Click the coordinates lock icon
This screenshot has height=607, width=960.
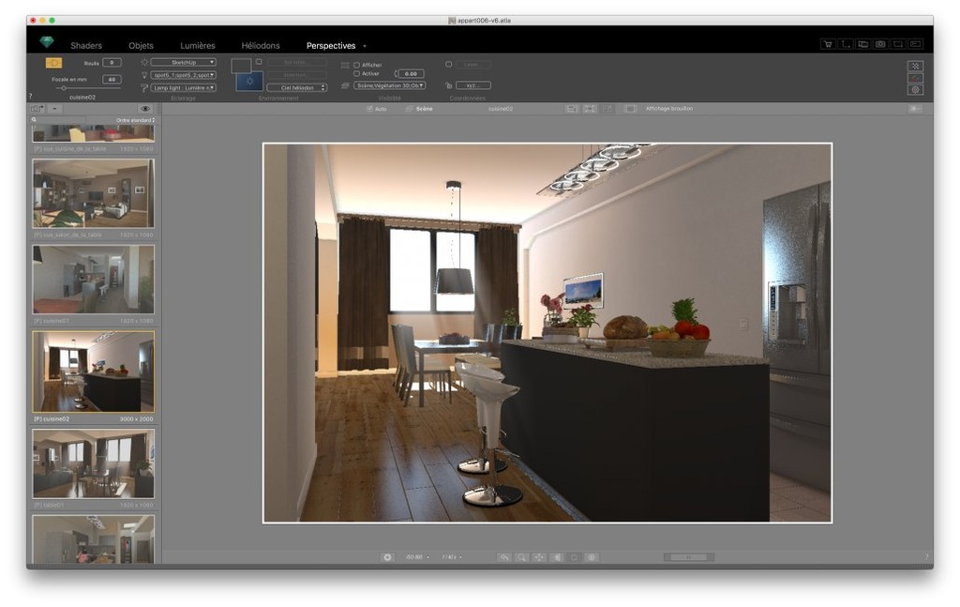coord(449,85)
